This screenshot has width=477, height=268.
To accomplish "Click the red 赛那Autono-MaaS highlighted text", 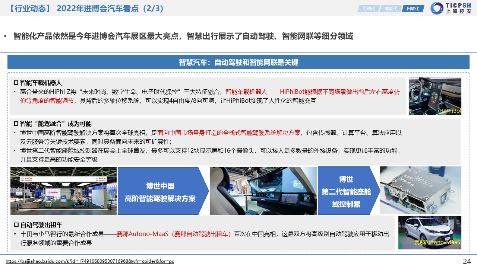I will click(174, 234).
